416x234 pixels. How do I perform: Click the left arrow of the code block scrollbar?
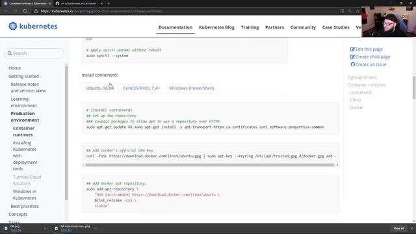84,165
